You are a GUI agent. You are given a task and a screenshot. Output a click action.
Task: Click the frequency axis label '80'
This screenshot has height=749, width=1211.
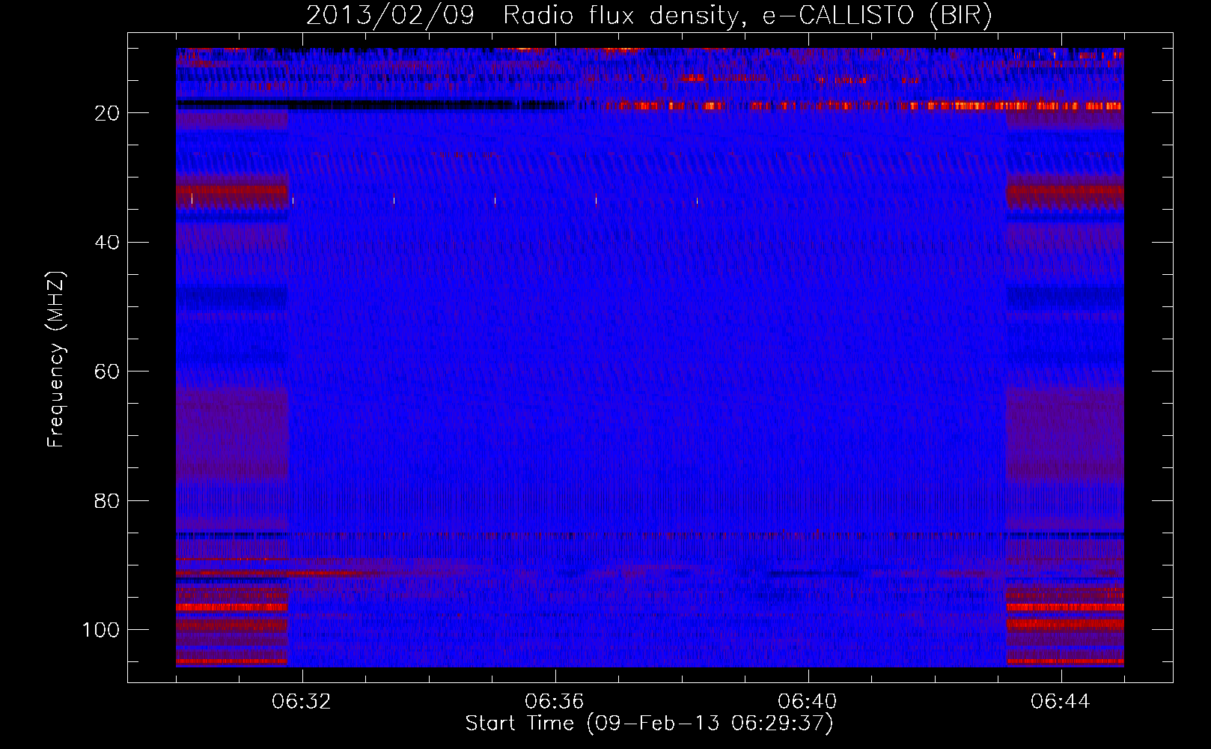[107, 501]
